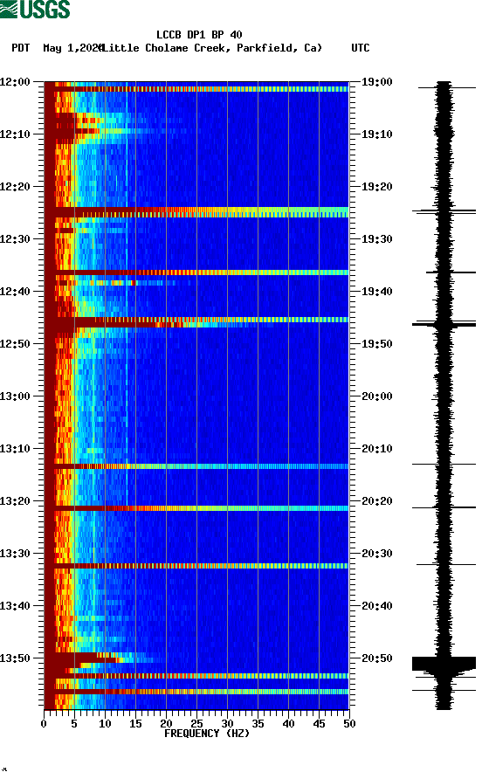
Task: Click the 40 Hz frequency axis label
Action: tap(288, 724)
